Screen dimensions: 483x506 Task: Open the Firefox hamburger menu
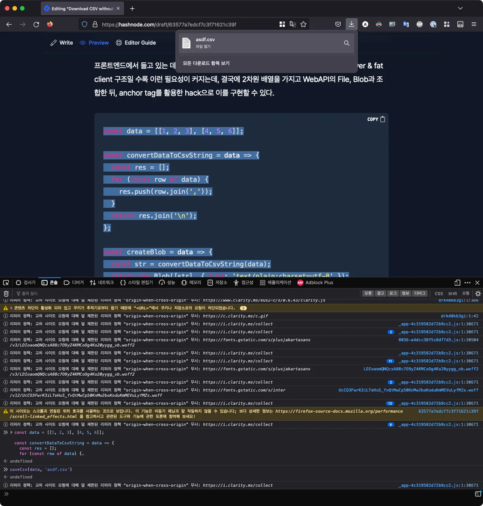(474, 24)
